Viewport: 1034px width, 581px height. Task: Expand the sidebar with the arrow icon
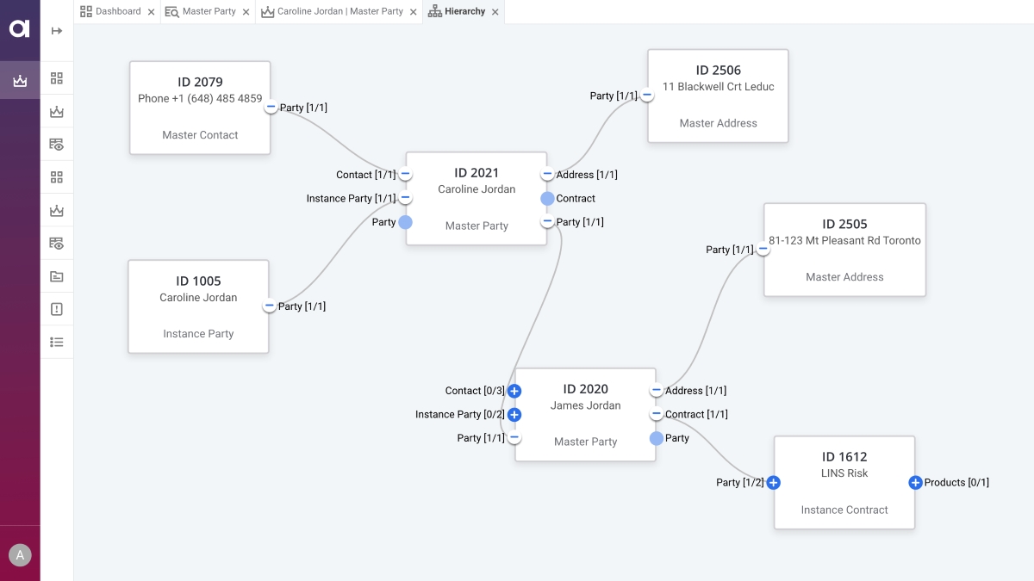pyautogui.click(x=57, y=31)
